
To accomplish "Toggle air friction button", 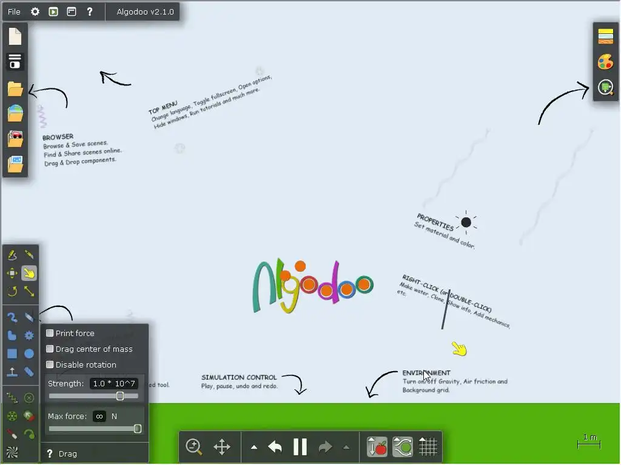I will (403, 447).
